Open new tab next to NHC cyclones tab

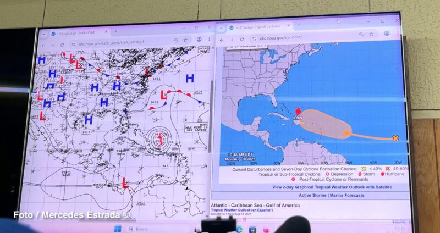coord(299,25)
